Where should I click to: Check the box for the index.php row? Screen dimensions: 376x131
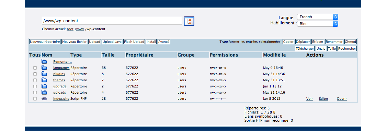click(x=35, y=99)
